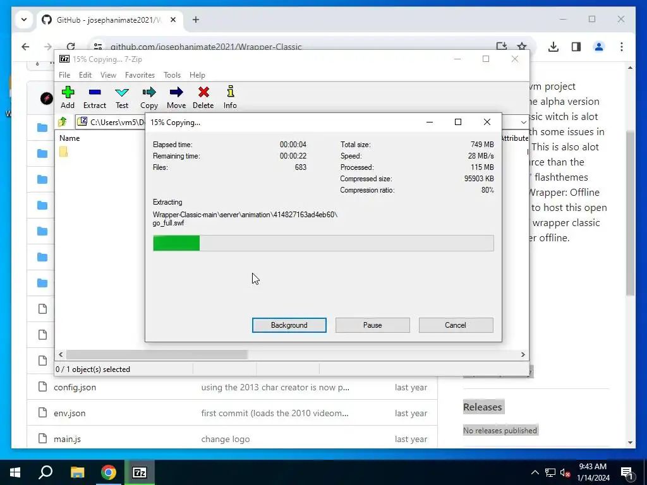Click the Copy toolbar icon in 7-Zip
The height and width of the screenshot is (485, 647).
pyautogui.click(x=149, y=97)
